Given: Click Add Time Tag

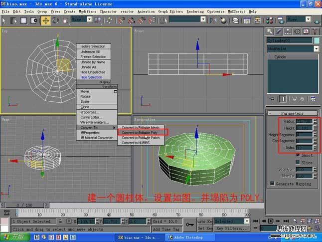Looking at the screenshot, I should [x=166, y=229].
